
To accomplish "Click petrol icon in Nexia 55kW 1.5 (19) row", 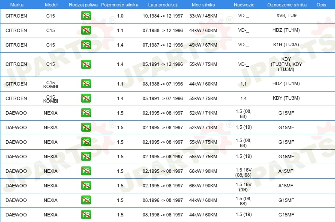I will (x=86, y=156).
